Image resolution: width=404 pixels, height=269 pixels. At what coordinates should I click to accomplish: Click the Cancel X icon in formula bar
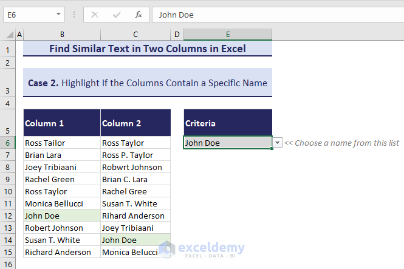point(95,15)
